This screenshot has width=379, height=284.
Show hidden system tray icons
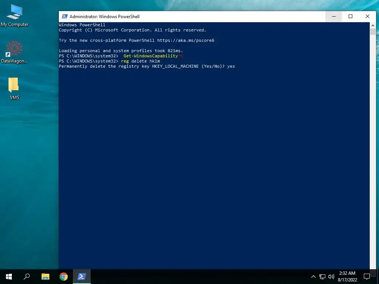click(x=313, y=277)
